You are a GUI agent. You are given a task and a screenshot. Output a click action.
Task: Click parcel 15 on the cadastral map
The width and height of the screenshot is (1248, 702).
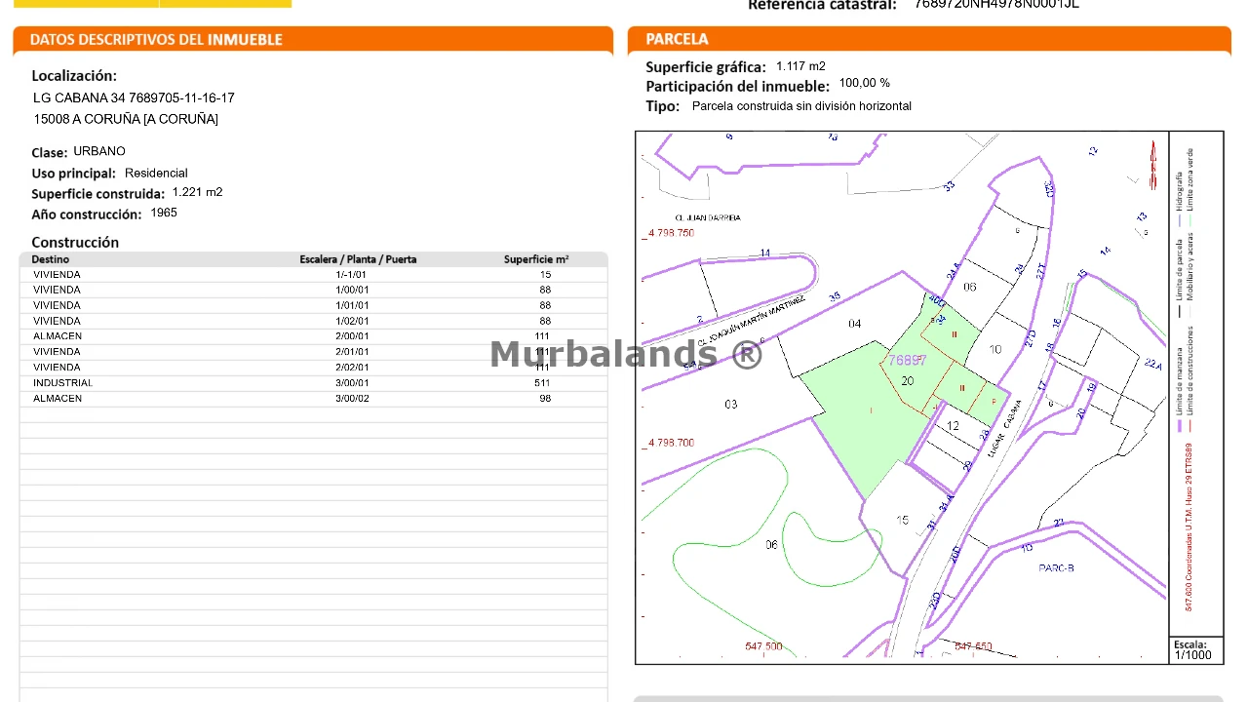902,521
